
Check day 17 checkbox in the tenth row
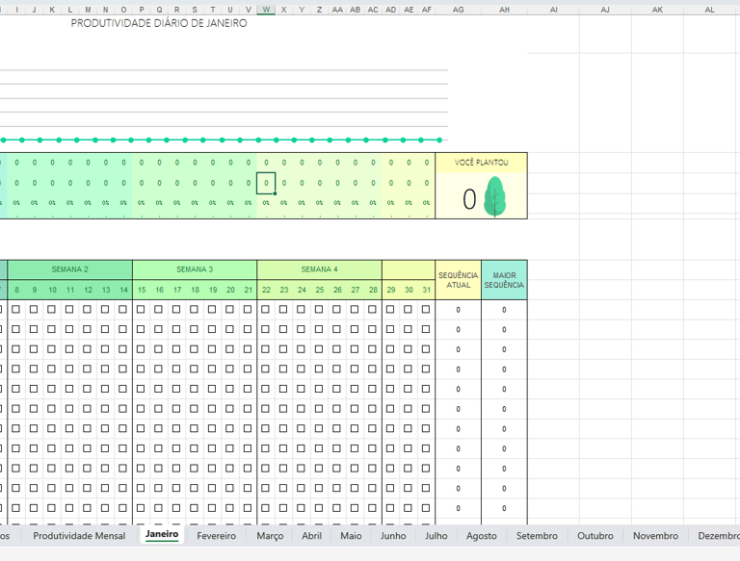(x=176, y=488)
